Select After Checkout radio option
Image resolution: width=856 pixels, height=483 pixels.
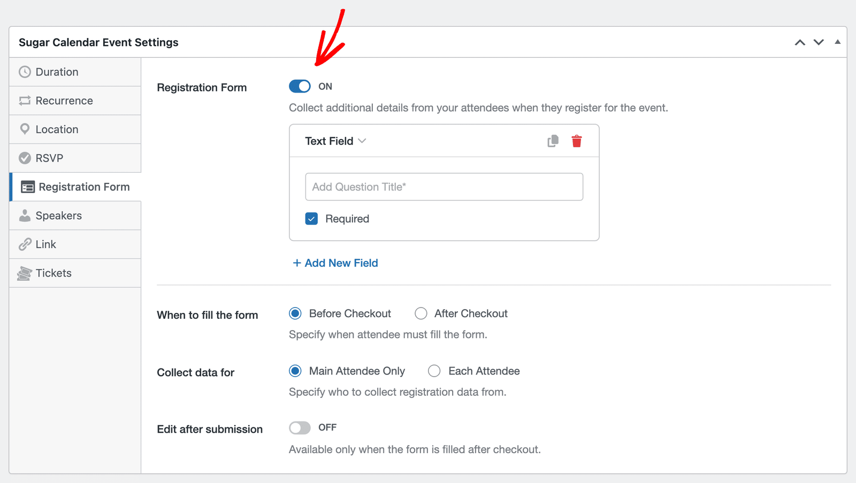pos(421,313)
